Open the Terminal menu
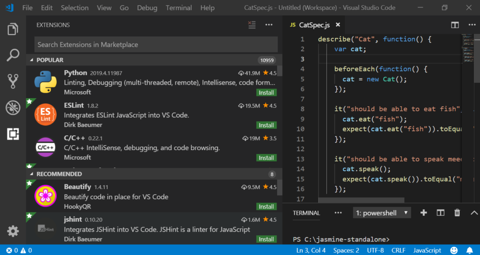Image resolution: width=480 pixels, height=255 pixels. click(x=179, y=7)
